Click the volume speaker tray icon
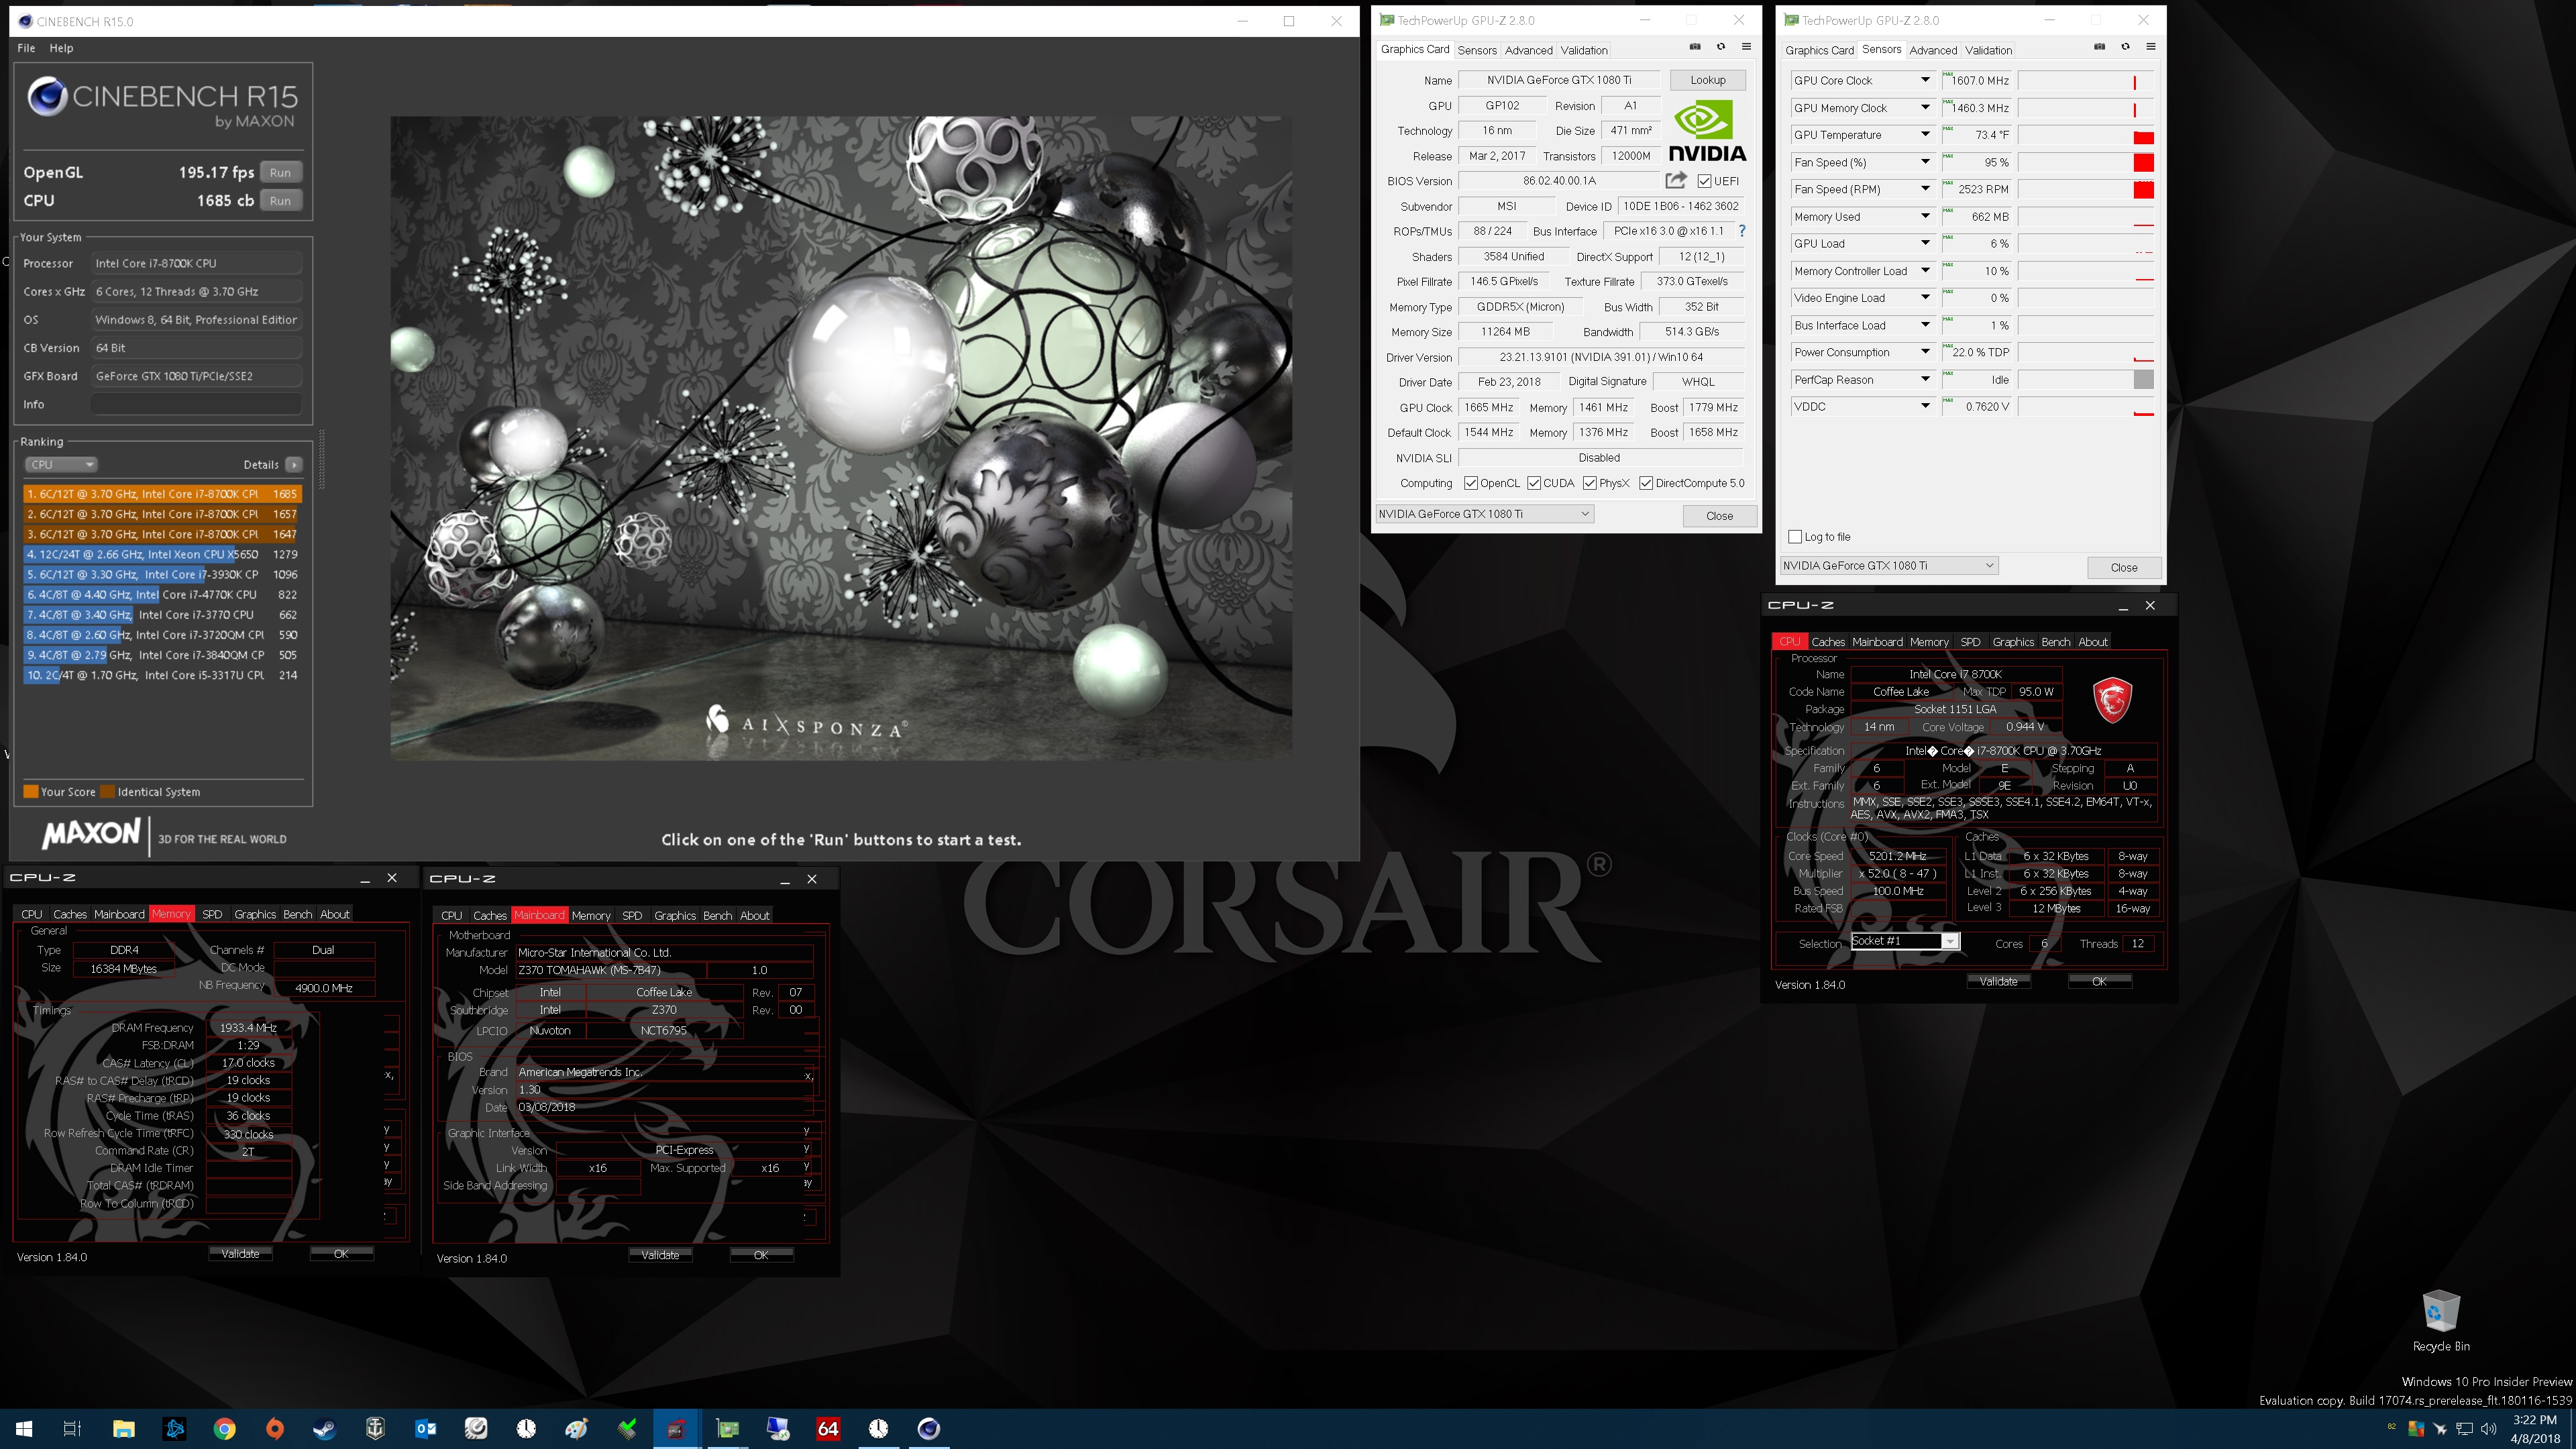Image resolution: width=2576 pixels, height=1449 pixels. pyautogui.click(x=2489, y=1428)
